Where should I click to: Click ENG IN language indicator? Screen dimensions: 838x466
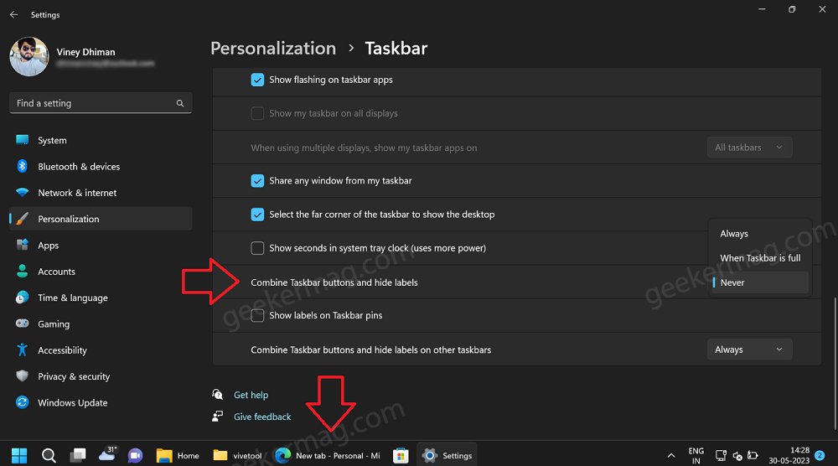coord(696,456)
